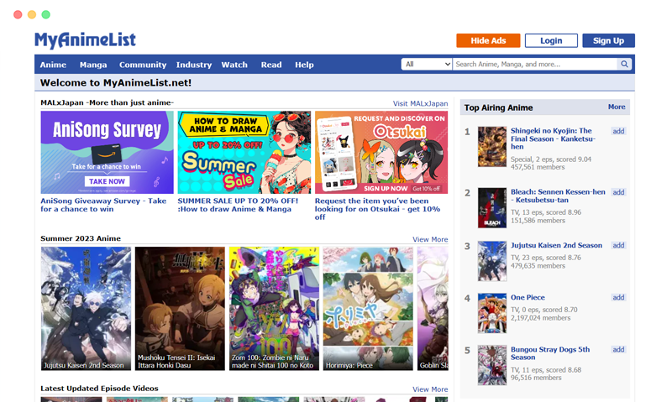Open the Industry menu
This screenshot has height=402, width=672.
194,65
